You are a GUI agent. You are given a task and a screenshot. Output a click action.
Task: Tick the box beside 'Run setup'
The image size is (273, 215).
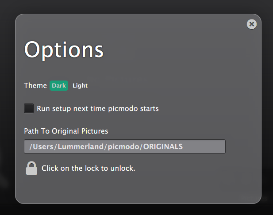pos(29,108)
